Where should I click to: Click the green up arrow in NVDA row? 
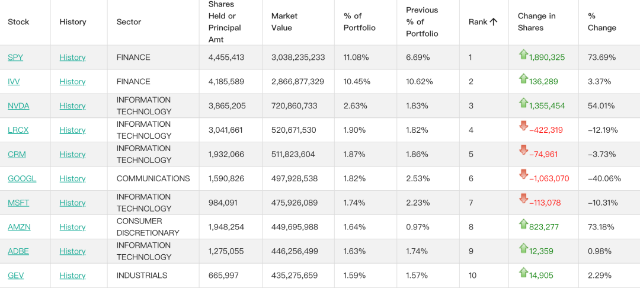[x=523, y=103]
